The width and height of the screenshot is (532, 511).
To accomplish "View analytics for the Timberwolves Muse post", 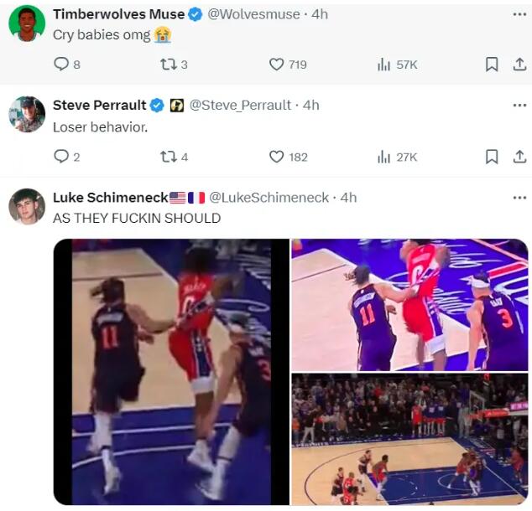I will [384, 65].
